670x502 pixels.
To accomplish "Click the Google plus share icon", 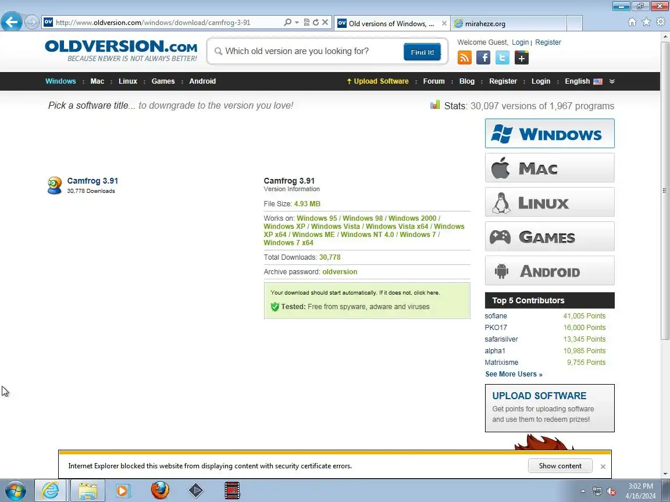I will [x=521, y=57].
